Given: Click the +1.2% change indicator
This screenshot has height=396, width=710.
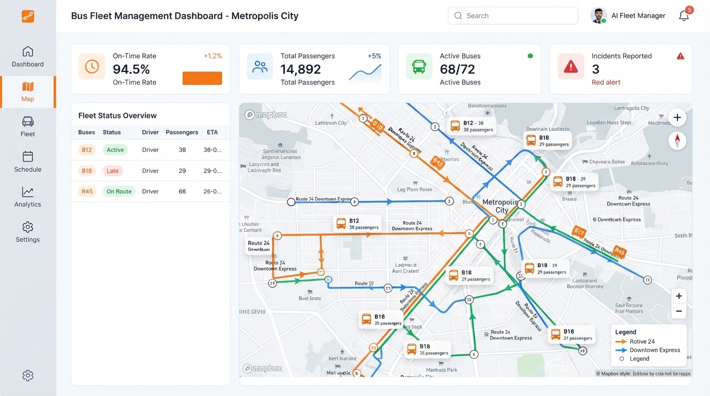Looking at the screenshot, I should click(x=213, y=56).
